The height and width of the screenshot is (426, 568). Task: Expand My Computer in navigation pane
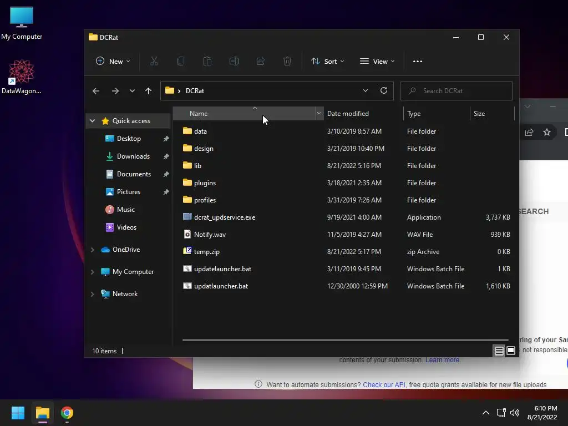point(93,272)
